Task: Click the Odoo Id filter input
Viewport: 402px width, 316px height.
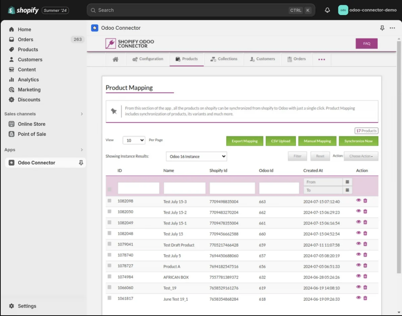Action: (279, 188)
